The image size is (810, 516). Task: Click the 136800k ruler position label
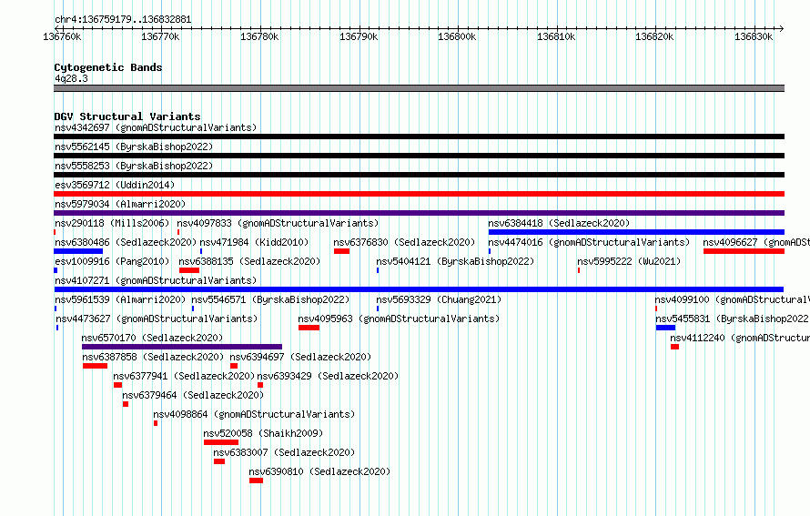click(x=457, y=36)
